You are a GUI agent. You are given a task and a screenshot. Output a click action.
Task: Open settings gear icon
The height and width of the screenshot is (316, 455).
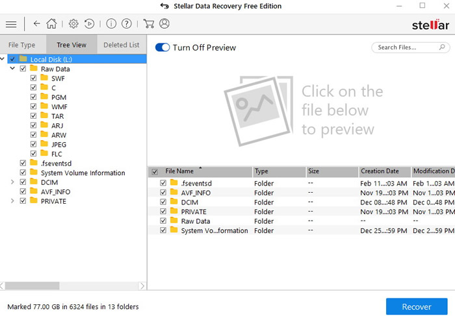coord(73,24)
